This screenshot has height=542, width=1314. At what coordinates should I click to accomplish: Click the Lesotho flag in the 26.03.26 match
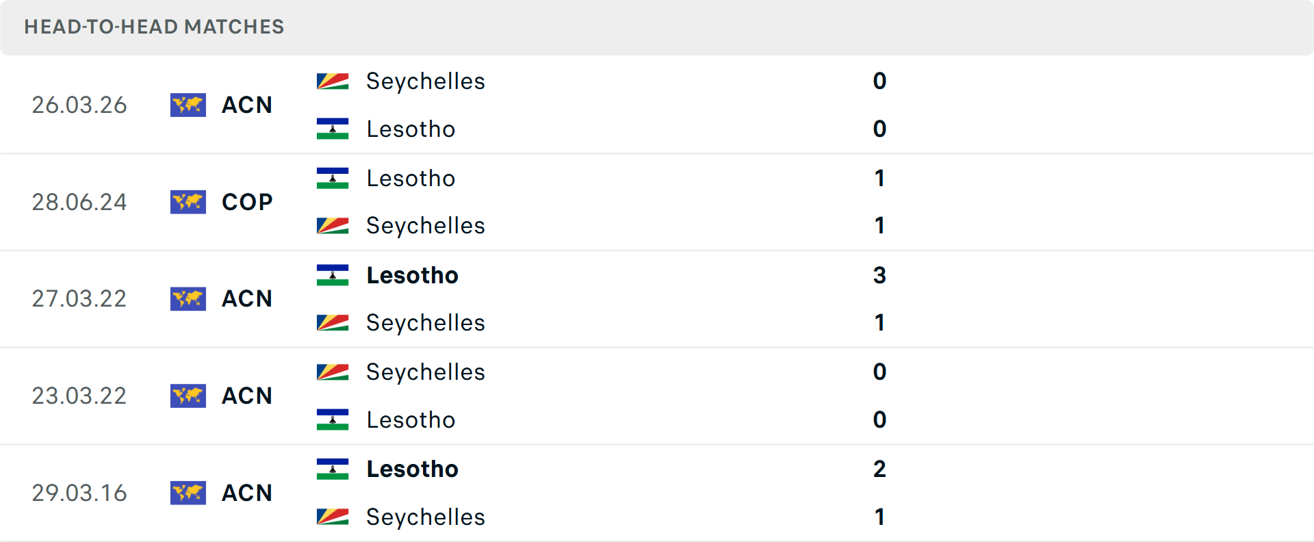click(333, 129)
